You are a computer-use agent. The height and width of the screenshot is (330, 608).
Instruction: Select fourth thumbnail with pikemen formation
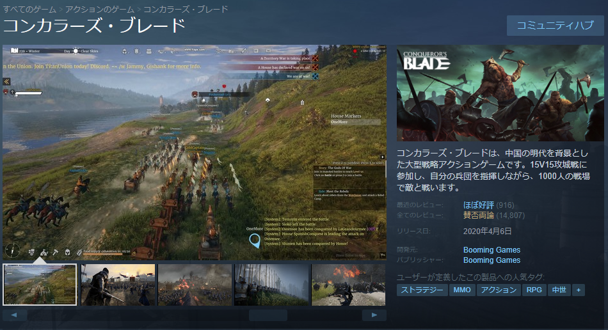(271, 285)
